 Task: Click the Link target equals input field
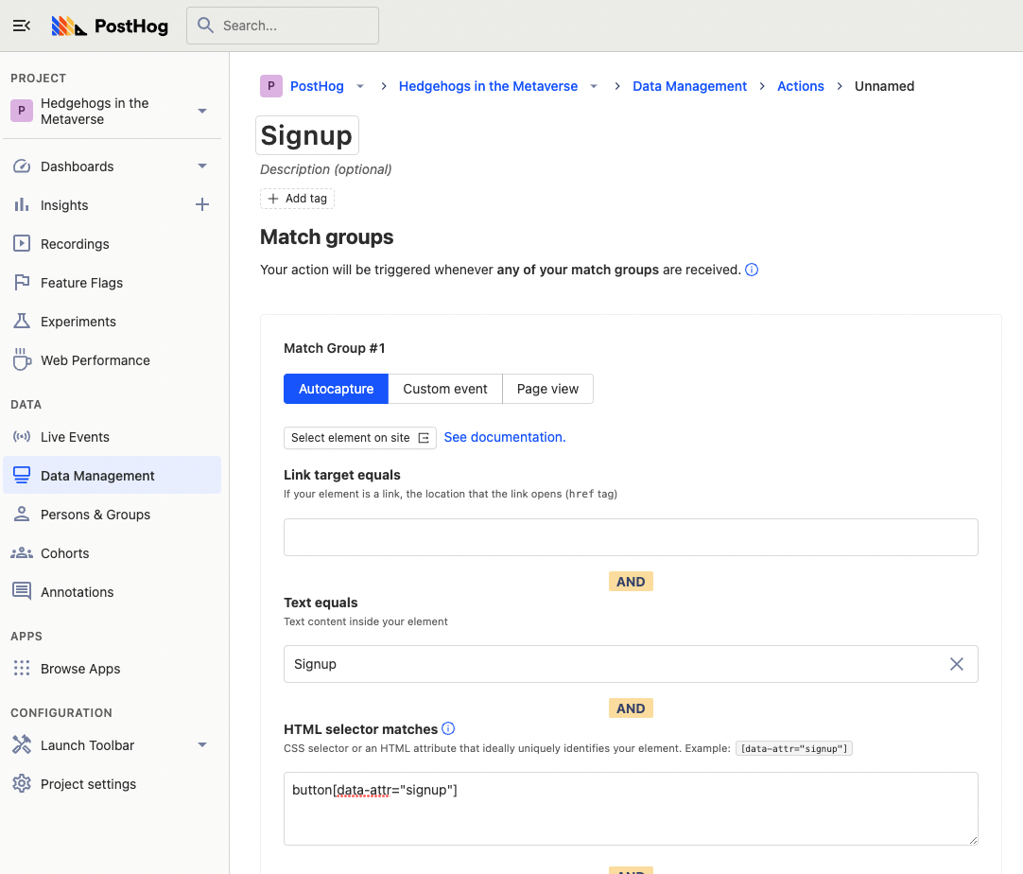point(631,537)
